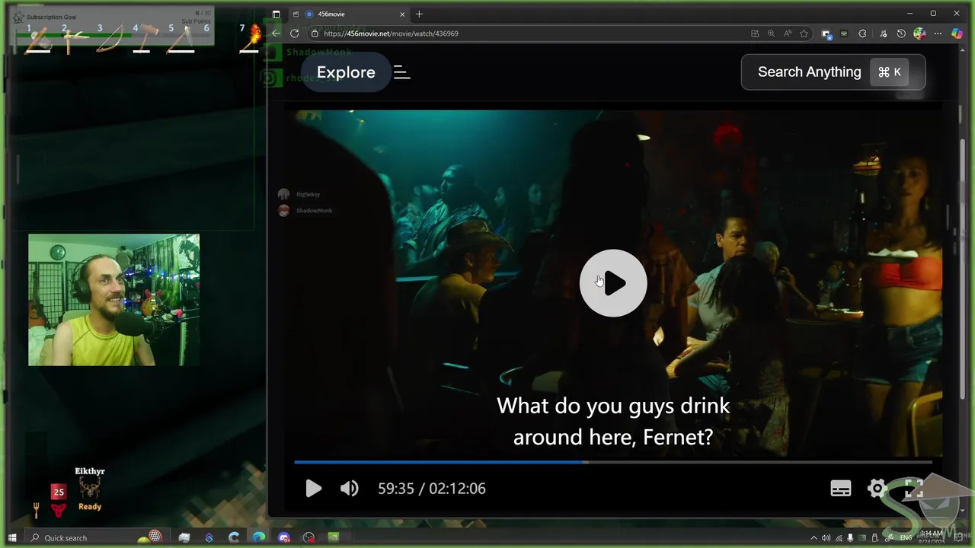View site information lock icon

(315, 33)
